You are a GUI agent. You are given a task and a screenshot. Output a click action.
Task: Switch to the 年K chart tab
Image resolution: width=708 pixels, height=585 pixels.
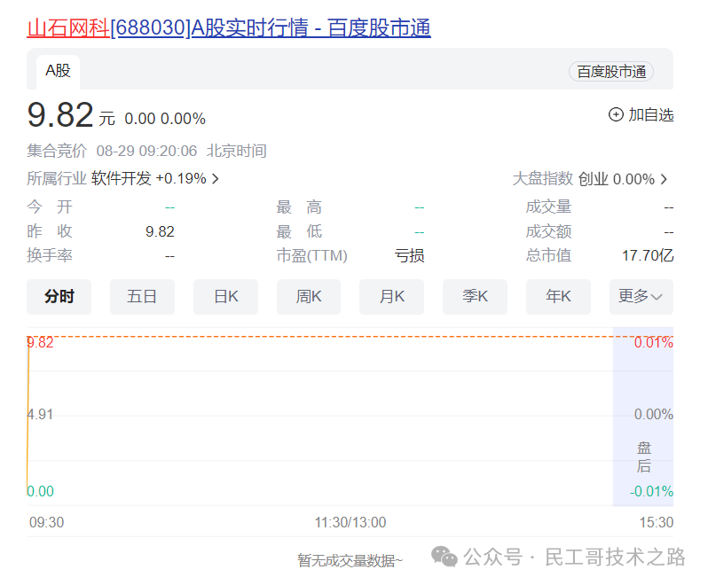click(559, 297)
